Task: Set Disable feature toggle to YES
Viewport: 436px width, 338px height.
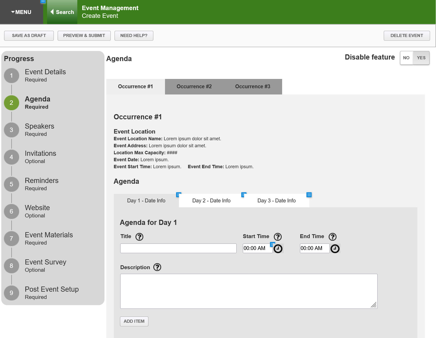Action: pyautogui.click(x=421, y=58)
